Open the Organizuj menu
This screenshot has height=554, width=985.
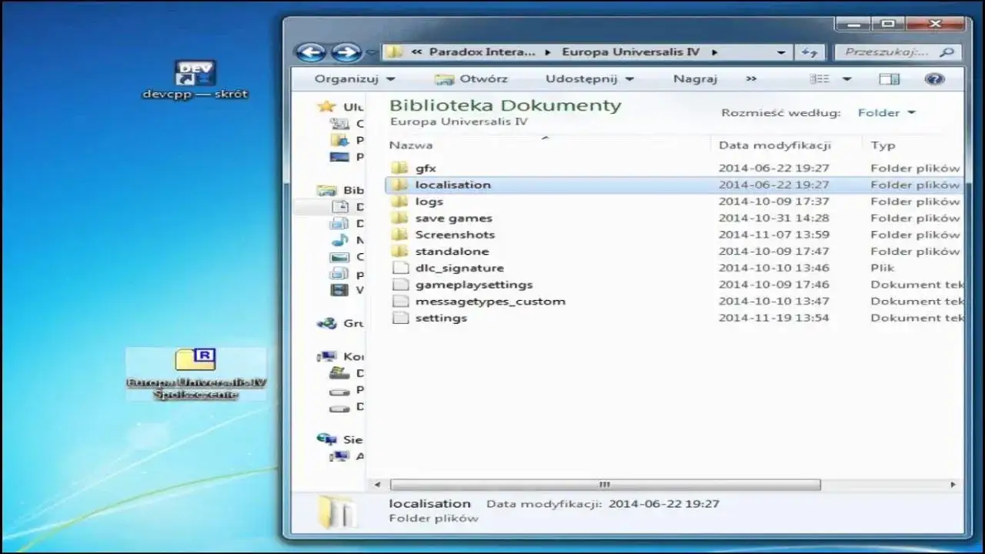354,78
